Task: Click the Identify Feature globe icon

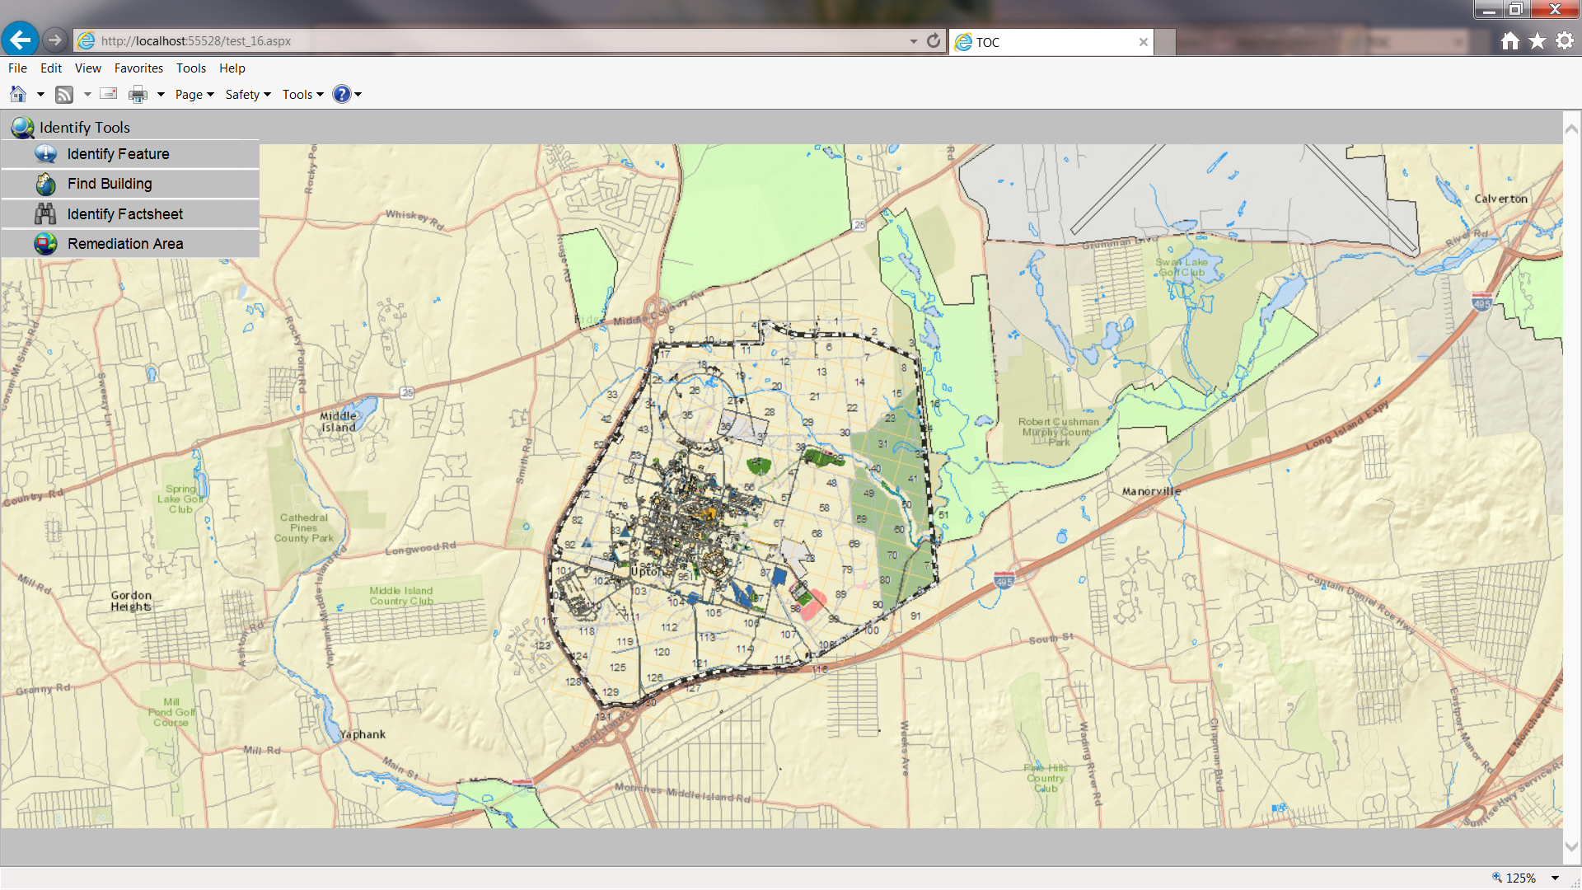Action: pos(45,154)
